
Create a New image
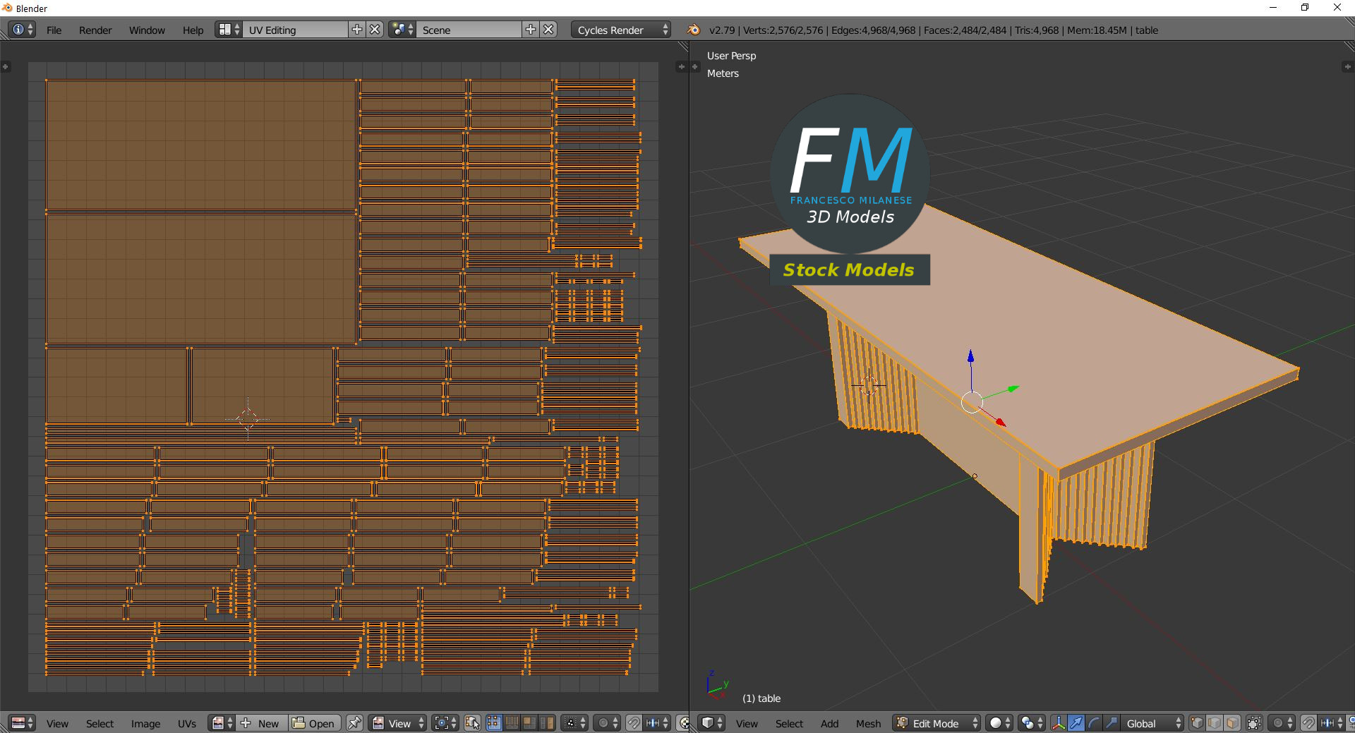point(263,723)
